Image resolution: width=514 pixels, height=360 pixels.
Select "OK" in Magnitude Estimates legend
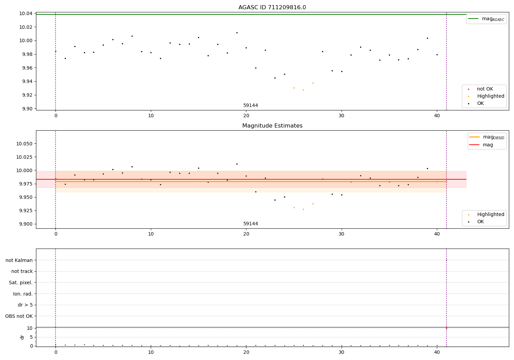point(476,222)
